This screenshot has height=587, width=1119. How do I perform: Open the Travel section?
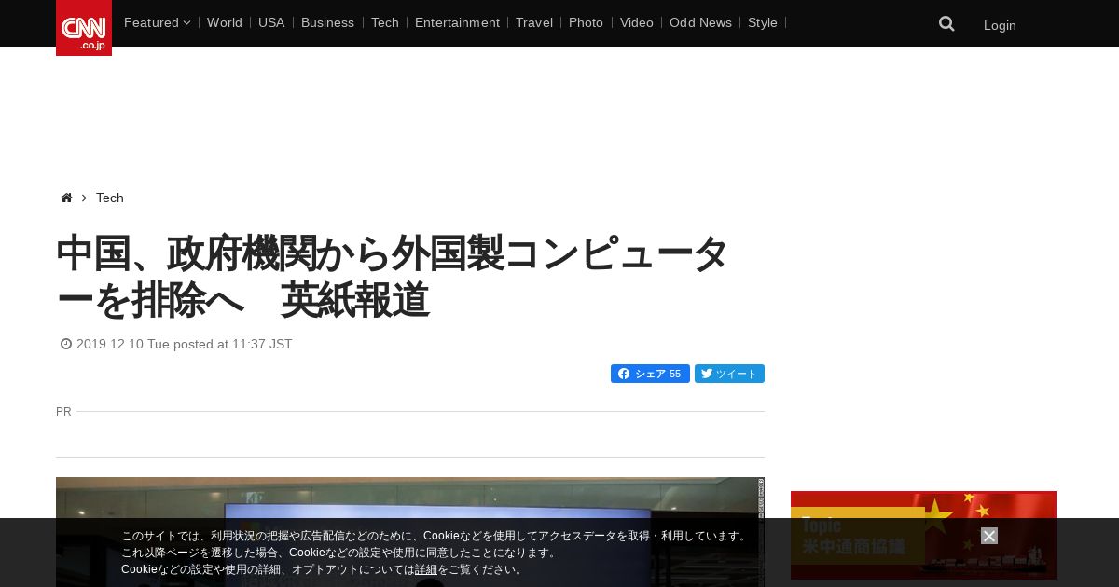tap(534, 22)
